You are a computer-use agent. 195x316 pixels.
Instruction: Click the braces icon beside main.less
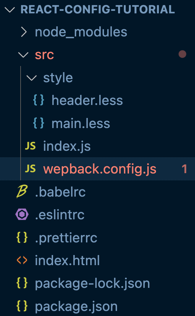38,123
